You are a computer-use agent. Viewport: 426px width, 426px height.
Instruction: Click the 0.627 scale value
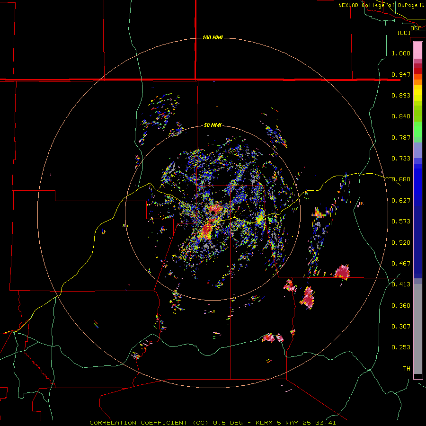tap(401, 201)
